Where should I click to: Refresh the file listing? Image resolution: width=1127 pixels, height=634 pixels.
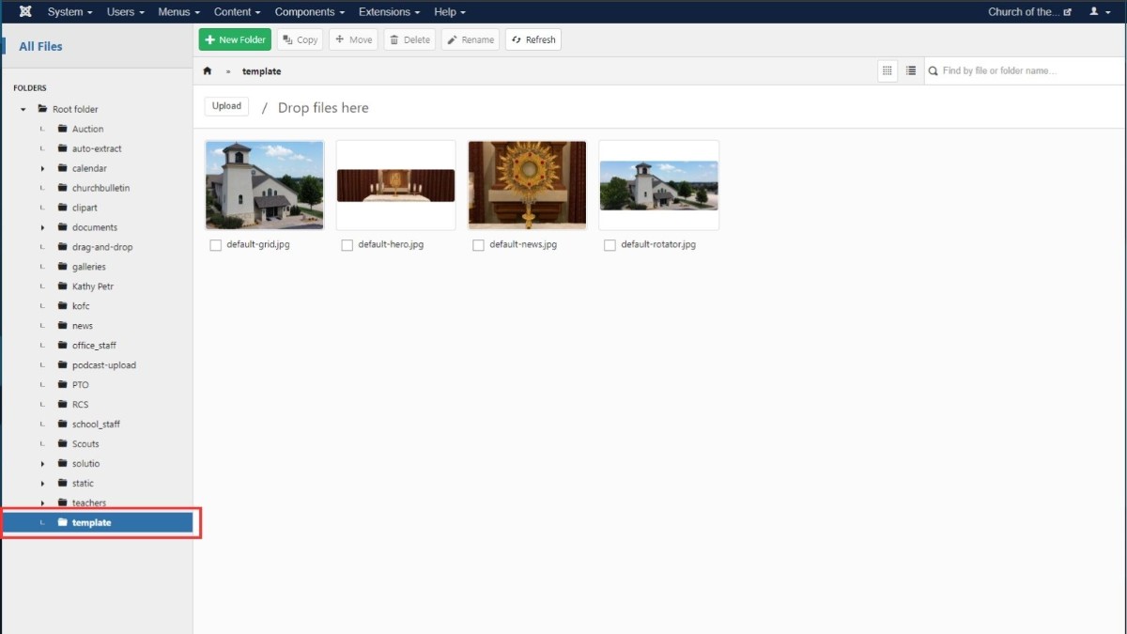pos(533,39)
